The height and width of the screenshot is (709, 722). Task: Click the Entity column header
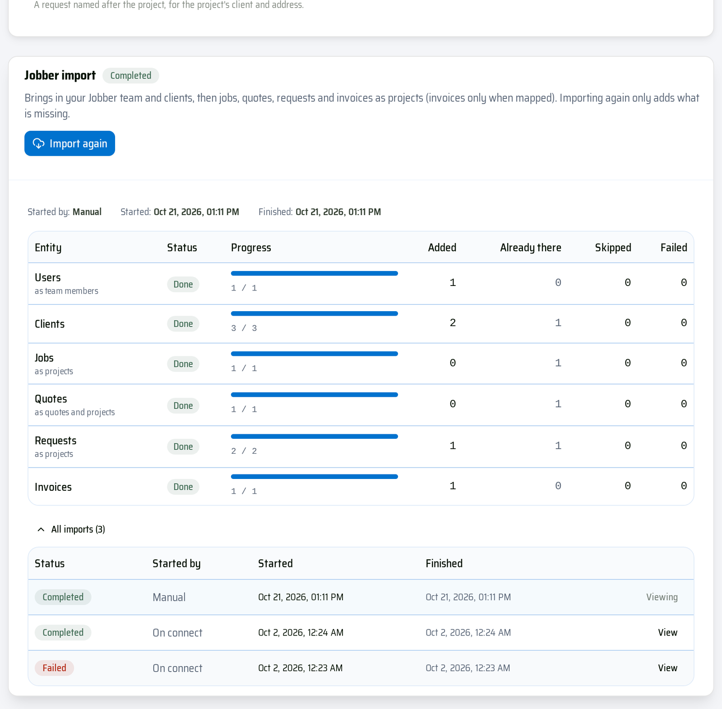coord(48,248)
